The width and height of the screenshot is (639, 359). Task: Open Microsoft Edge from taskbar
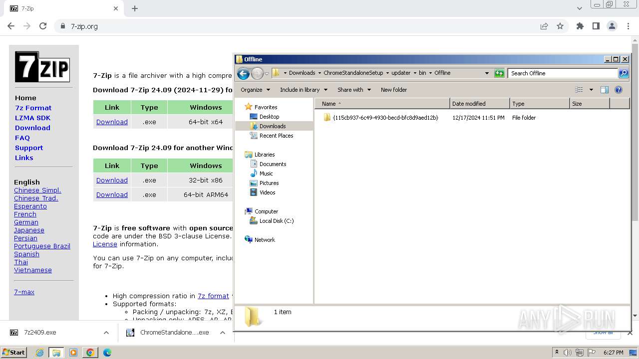[107, 353]
